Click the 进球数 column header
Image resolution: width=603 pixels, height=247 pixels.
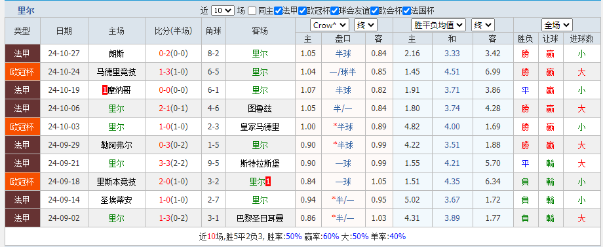(x=581, y=39)
